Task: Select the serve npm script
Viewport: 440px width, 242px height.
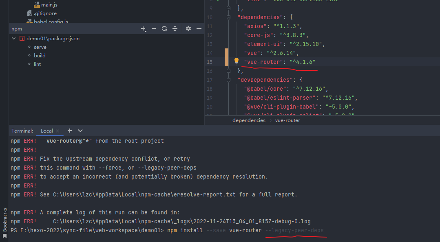Action: (40, 47)
